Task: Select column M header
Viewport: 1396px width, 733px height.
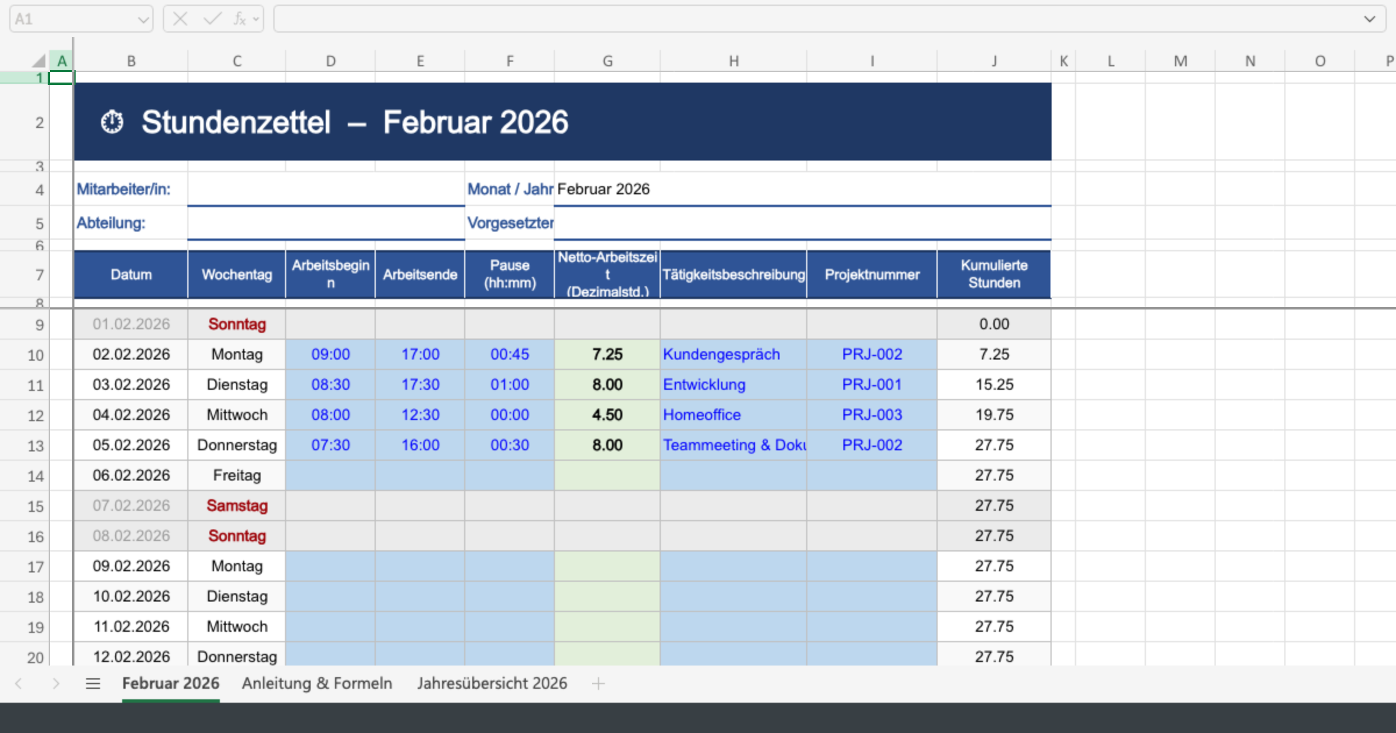Action: click(1180, 61)
